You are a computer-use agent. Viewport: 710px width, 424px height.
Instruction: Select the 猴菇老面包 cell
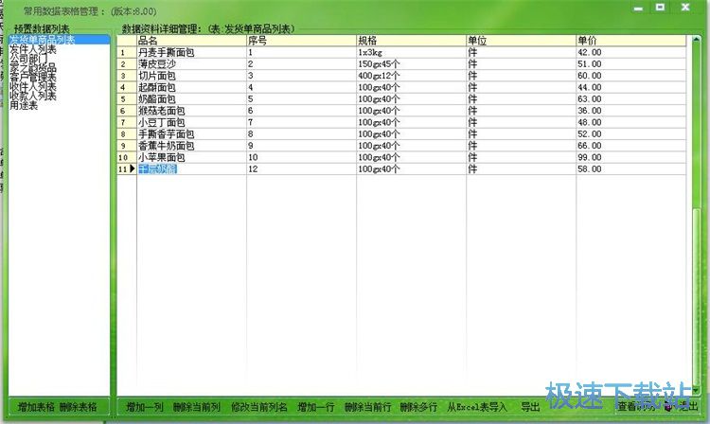(191, 111)
